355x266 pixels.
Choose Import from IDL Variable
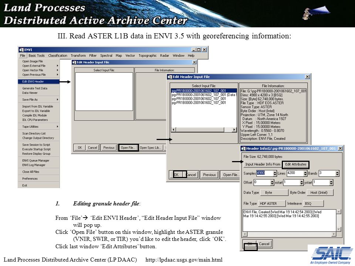pyautogui.click(x=38, y=106)
